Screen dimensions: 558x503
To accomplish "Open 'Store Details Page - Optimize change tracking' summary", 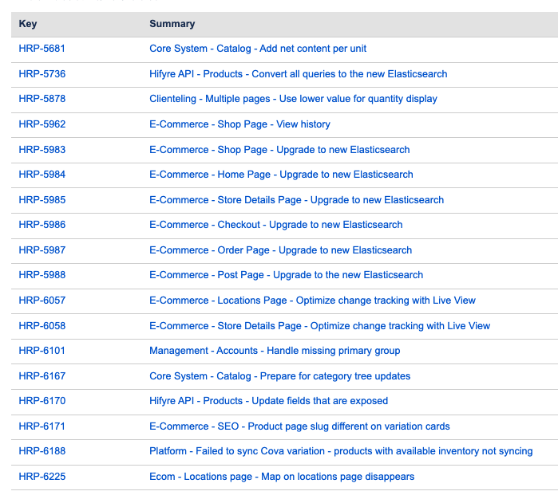I will click(x=319, y=326).
